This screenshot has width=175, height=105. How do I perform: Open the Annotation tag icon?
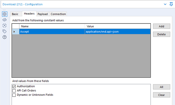5,32
